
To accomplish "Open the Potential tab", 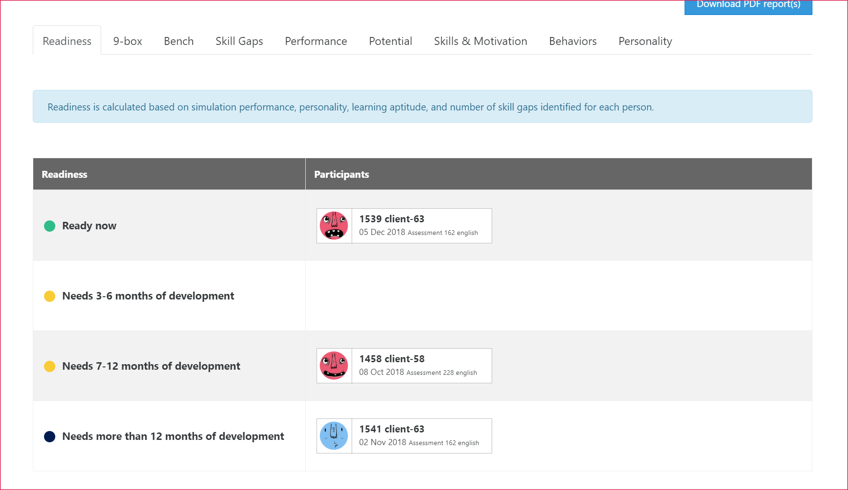I will 390,41.
